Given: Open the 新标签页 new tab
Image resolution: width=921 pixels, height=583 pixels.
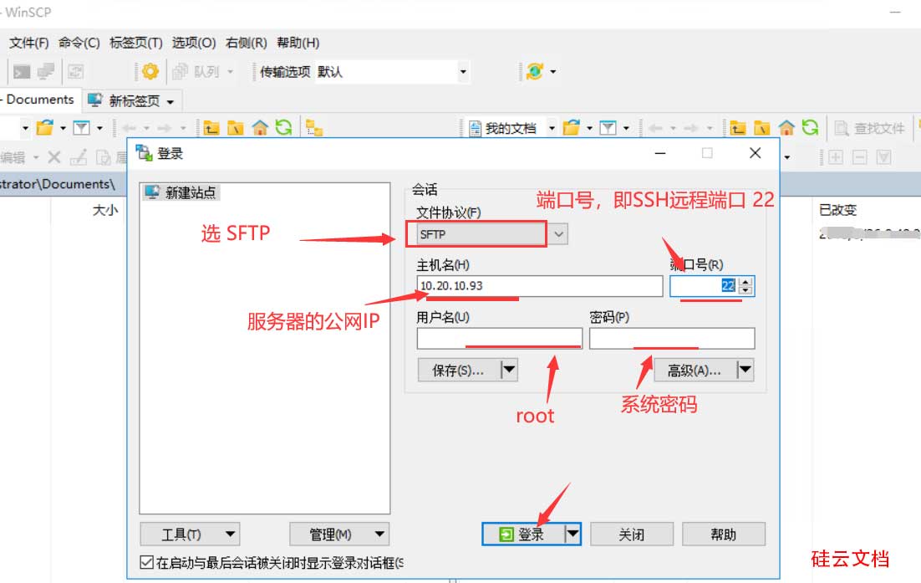Looking at the screenshot, I should tap(131, 100).
